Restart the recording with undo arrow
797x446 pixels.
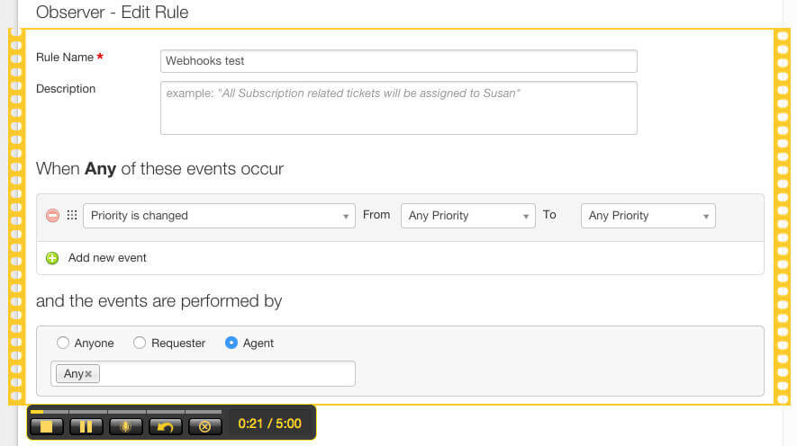pos(165,426)
